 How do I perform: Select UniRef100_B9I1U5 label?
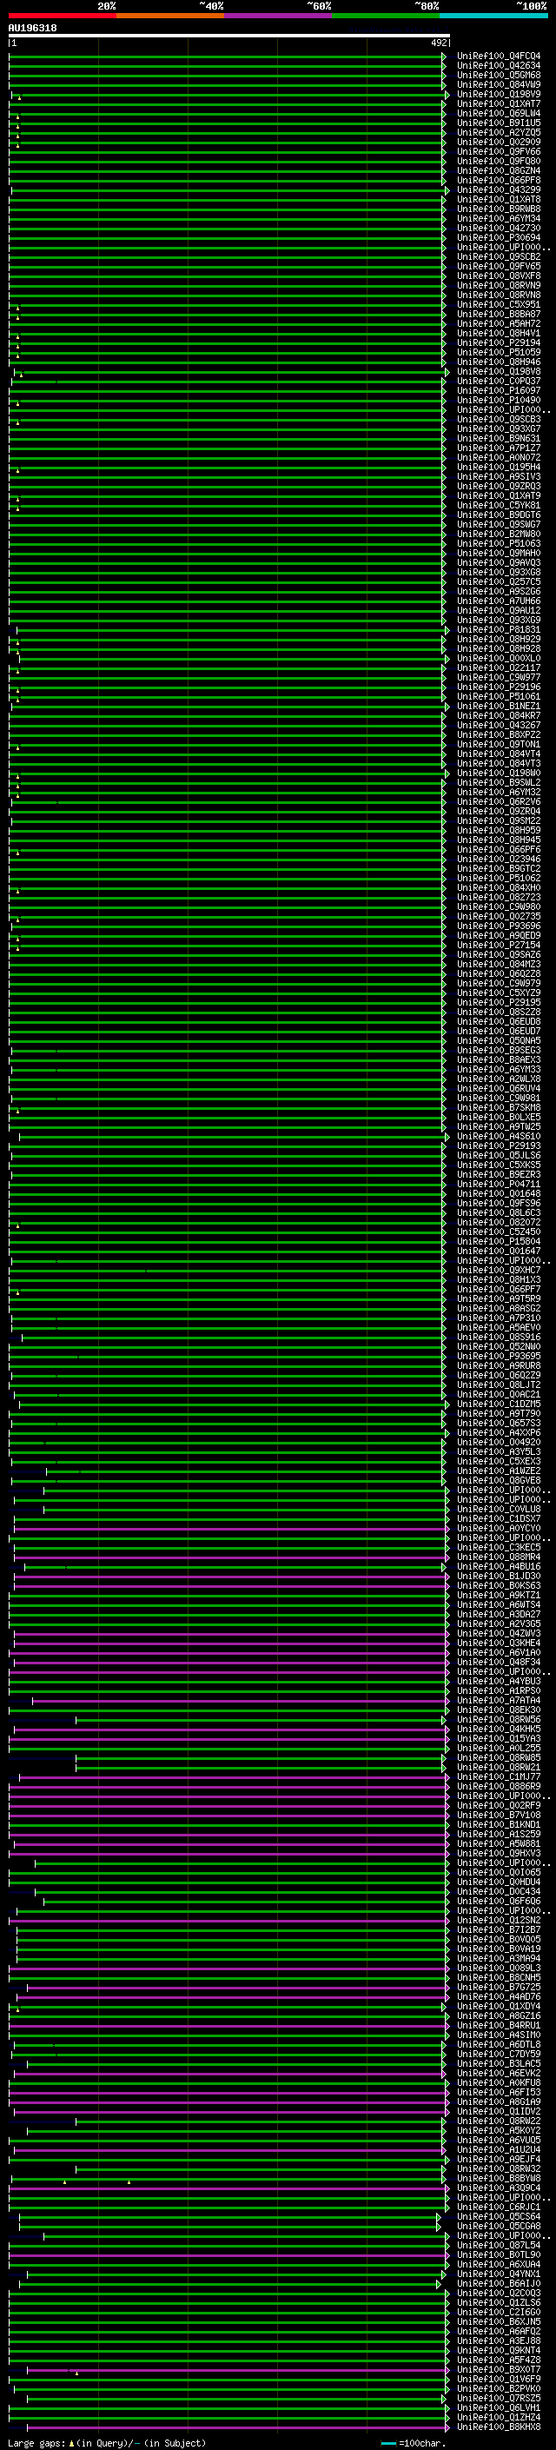pos(498,123)
